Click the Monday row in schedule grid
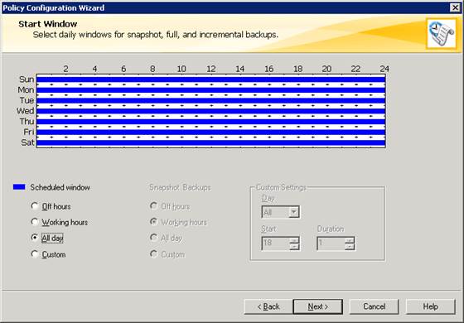Viewport: 464px width, 323px height. (211, 90)
